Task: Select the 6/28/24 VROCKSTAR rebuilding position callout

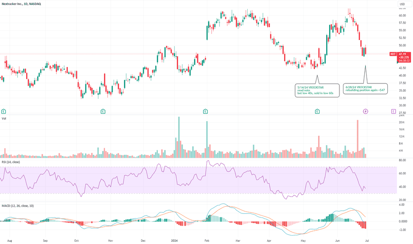Action: click(x=365, y=89)
